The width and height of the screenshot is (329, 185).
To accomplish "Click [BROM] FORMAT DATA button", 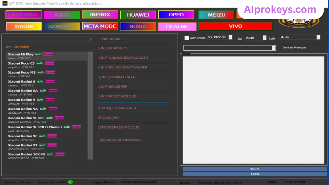I will click(133, 108).
